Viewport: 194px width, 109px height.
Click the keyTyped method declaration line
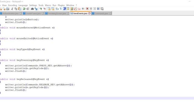coord(22,49)
